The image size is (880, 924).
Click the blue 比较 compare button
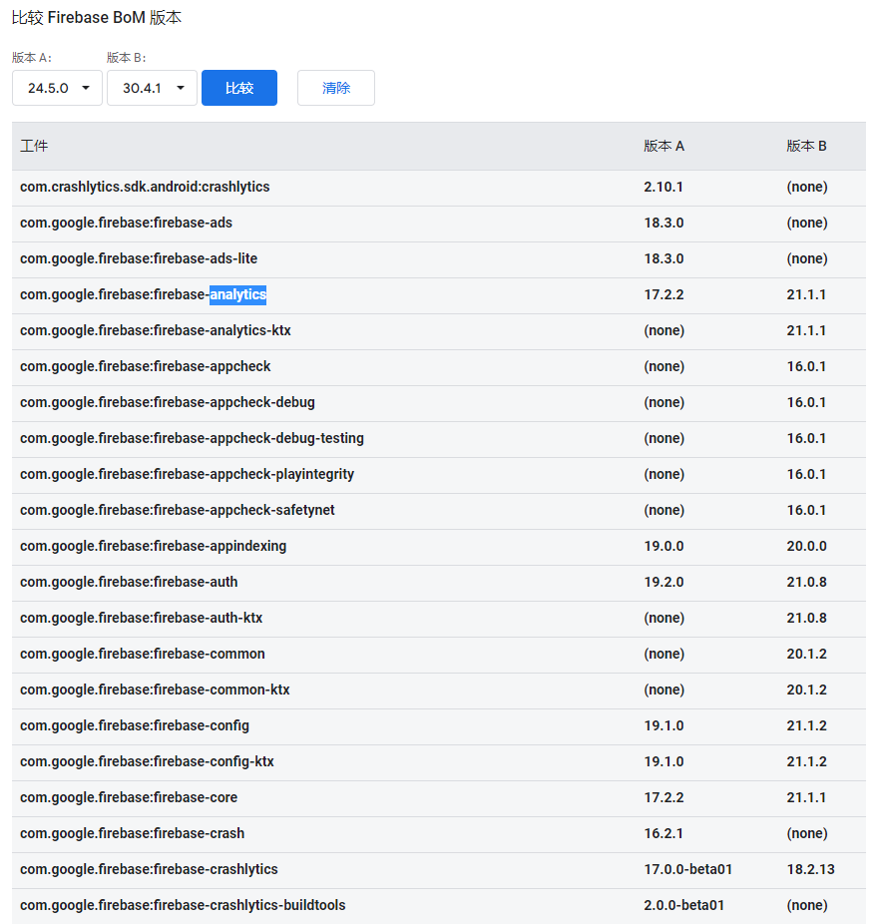click(x=239, y=88)
